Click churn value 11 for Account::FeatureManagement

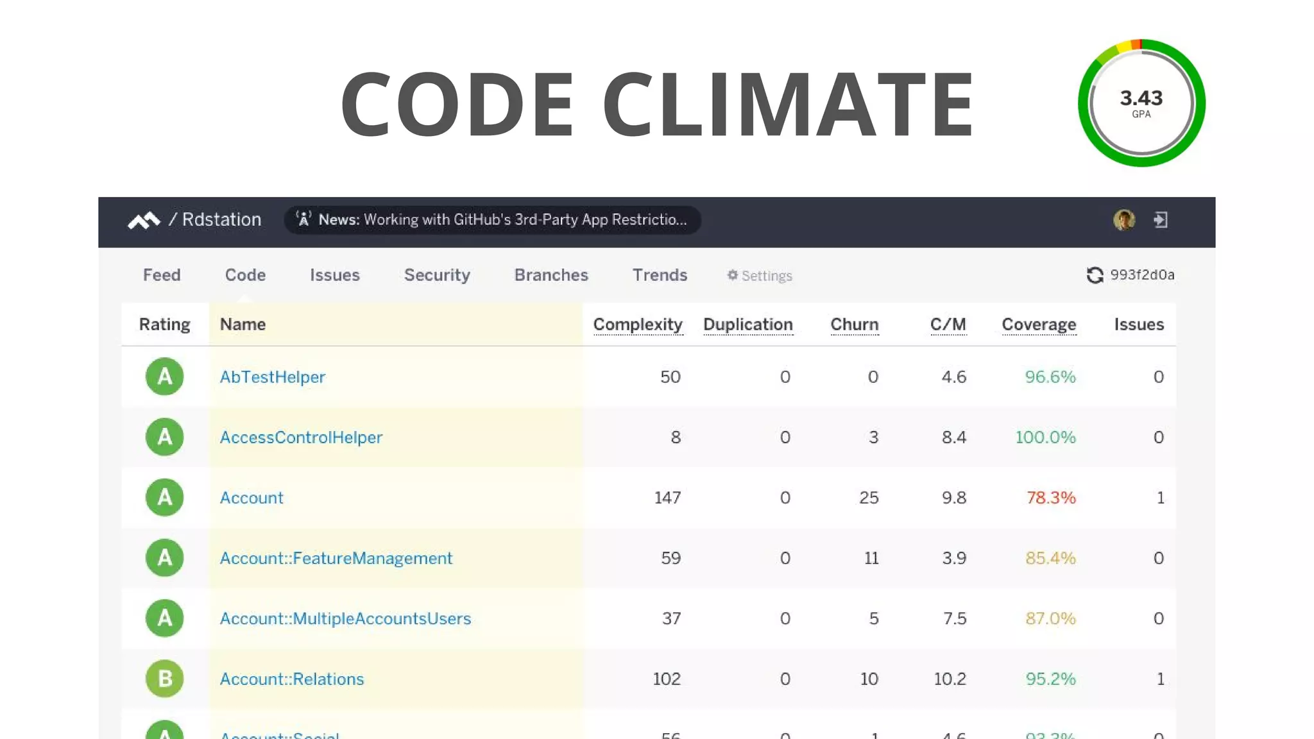point(871,557)
